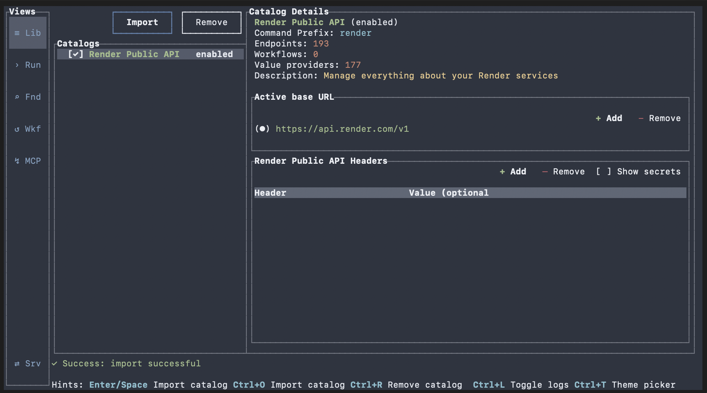The height and width of the screenshot is (393, 707).
Task: Open the Srv server view
Action: point(28,364)
